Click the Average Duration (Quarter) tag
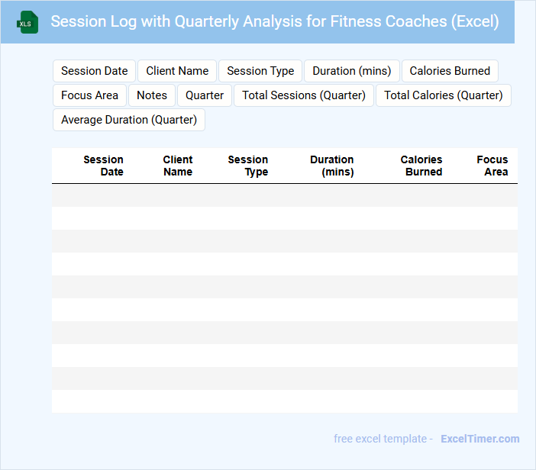 (129, 120)
